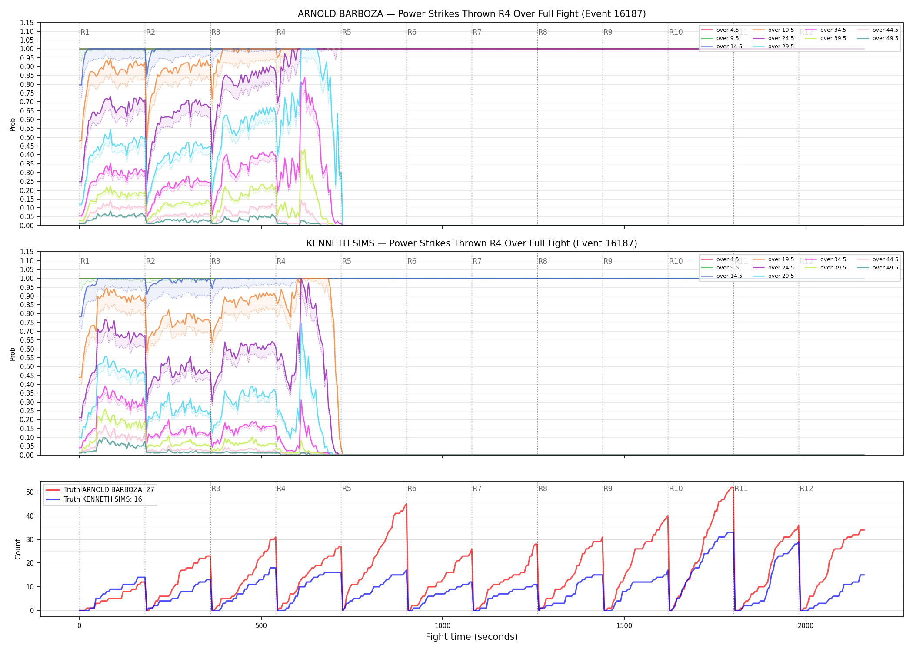Click round marker R3 in Sims chart
The image size is (913, 652).
click(216, 261)
